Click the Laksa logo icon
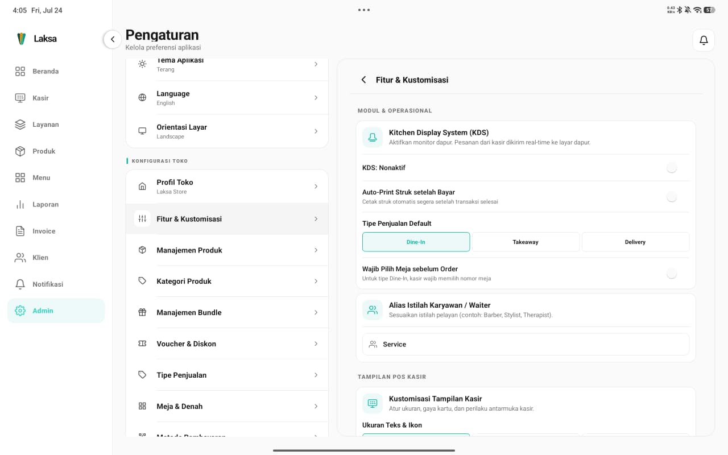728x455 pixels. 21,39
